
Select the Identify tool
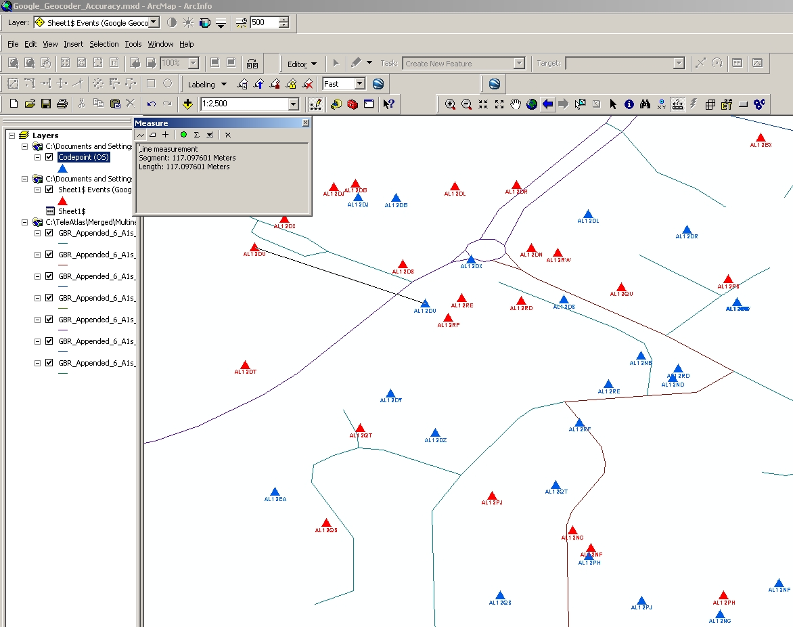[x=629, y=104]
